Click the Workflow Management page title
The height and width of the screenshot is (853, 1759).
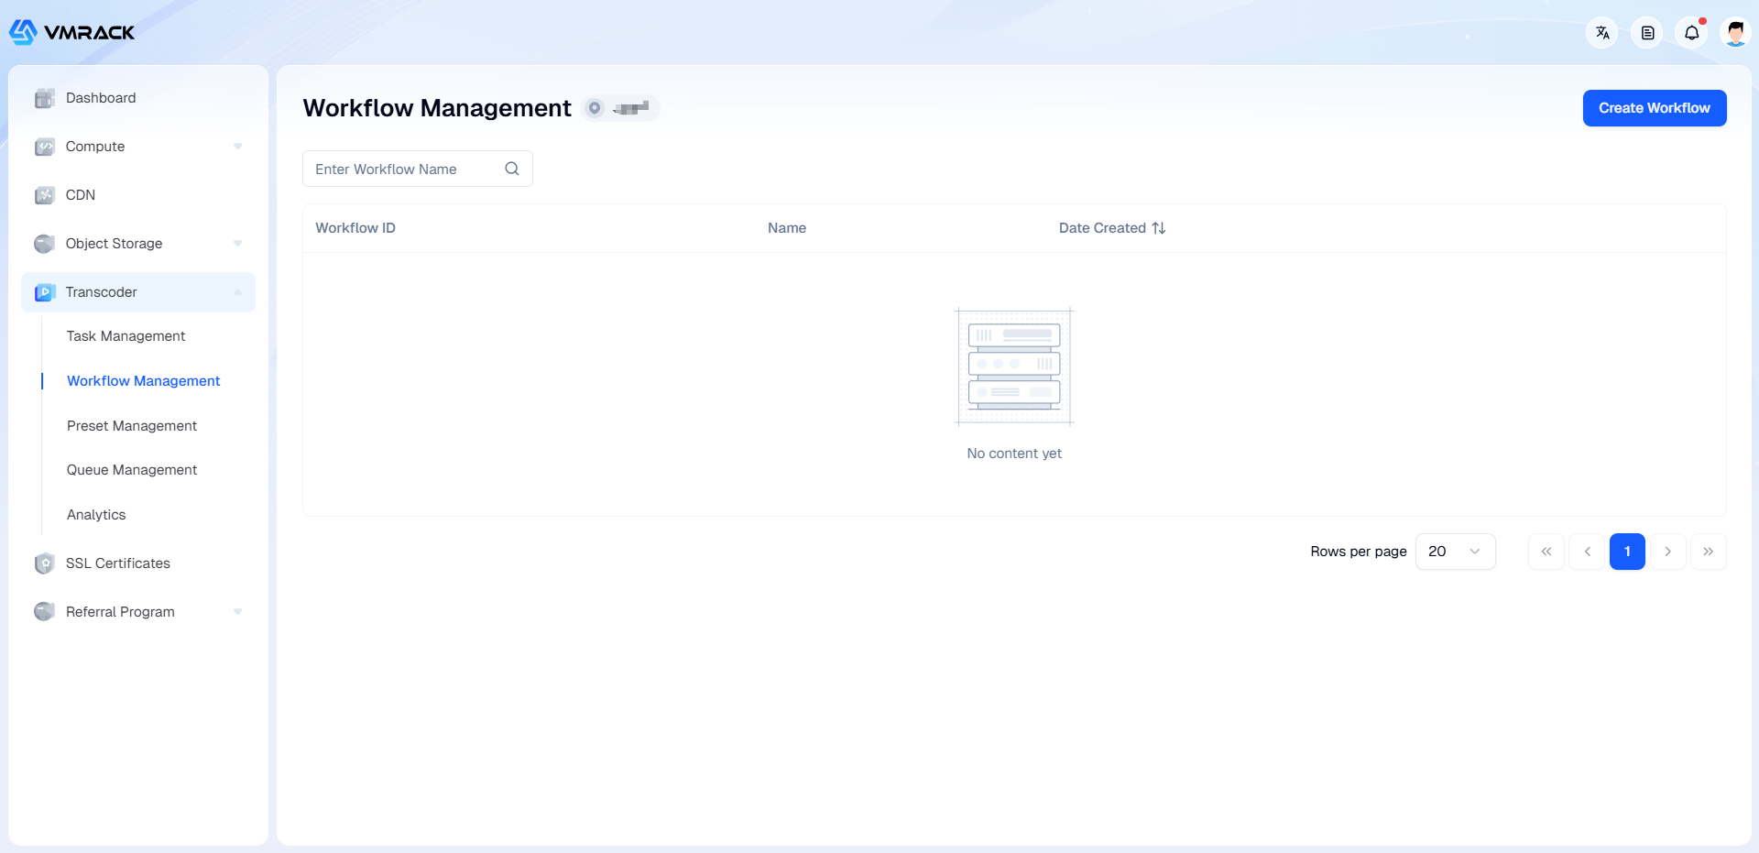(x=437, y=108)
